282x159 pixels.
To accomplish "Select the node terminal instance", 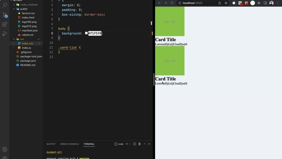I will coord(119,144).
